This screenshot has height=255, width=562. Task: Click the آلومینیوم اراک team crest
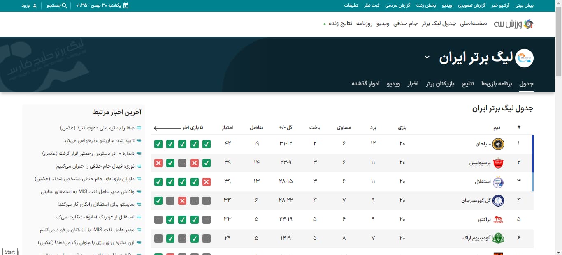[498, 238]
